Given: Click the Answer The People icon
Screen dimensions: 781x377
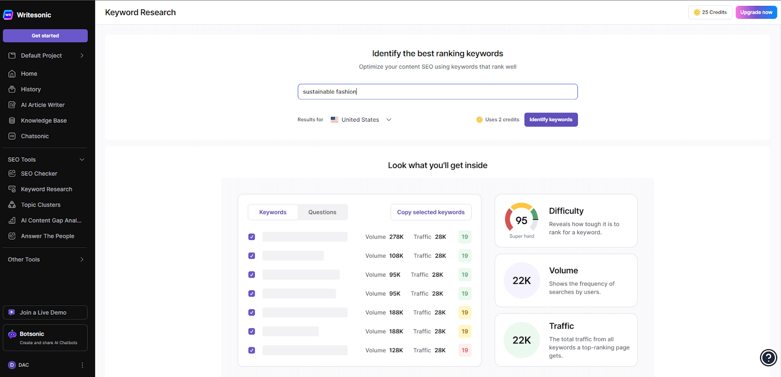Looking at the screenshot, I should coord(12,236).
